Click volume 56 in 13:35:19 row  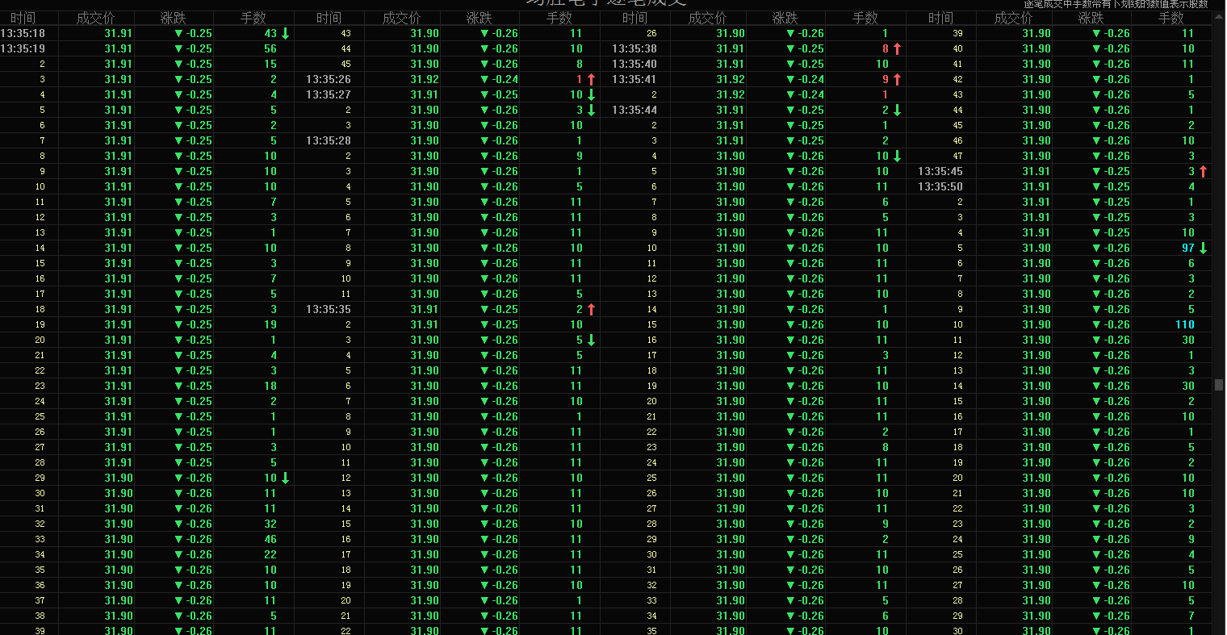tap(270, 49)
